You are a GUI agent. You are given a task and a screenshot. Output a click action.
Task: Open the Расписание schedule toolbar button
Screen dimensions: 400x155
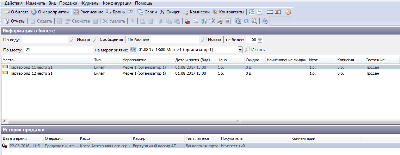click(88, 12)
